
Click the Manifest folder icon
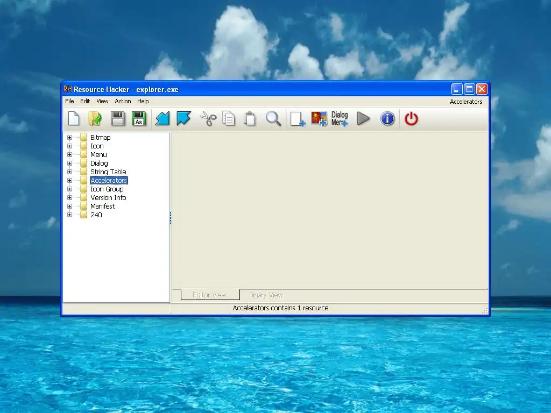click(x=83, y=206)
